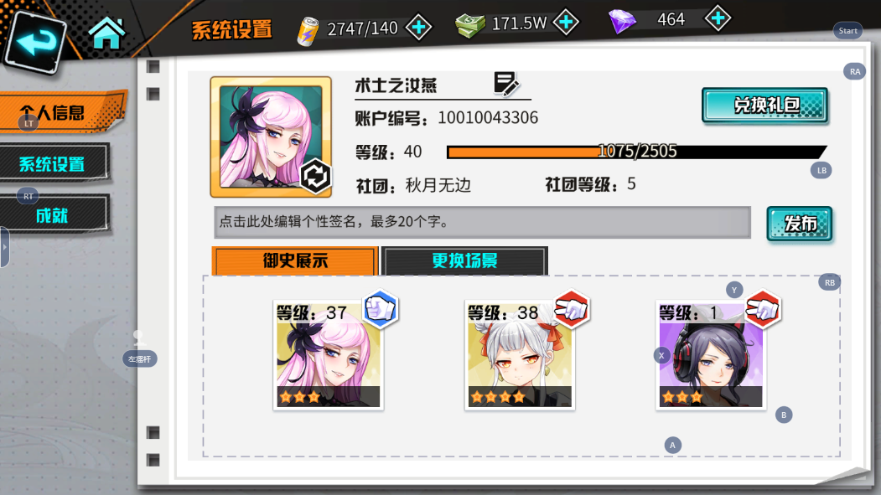The height and width of the screenshot is (495, 881).
Task: Add energy with plus beside 2747/140
Action: click(419, 27)
